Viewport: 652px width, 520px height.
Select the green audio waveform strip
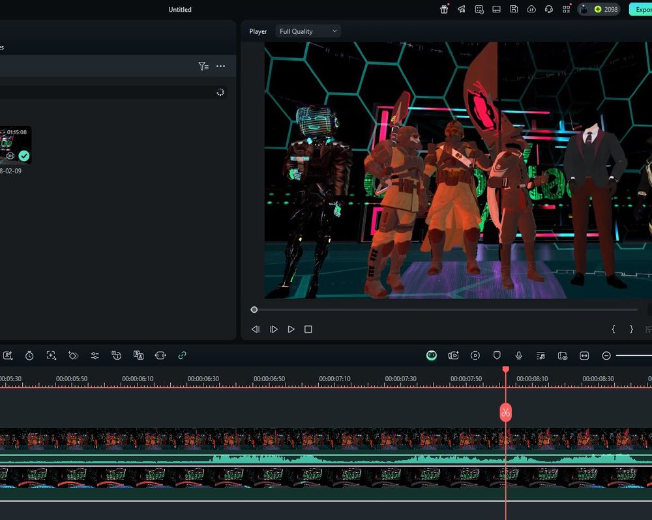point(326,459)
